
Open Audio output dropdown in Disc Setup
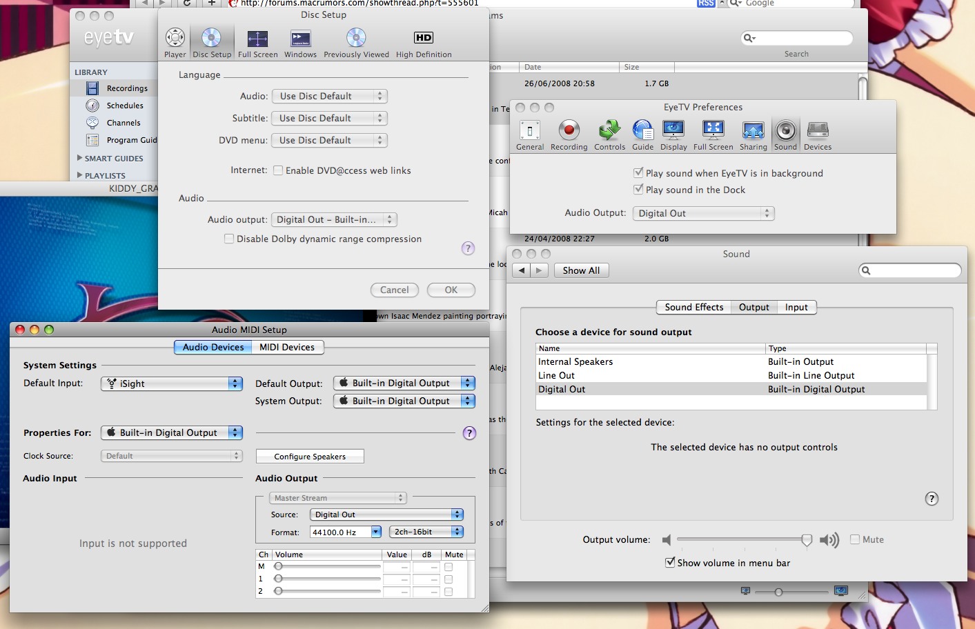pos(335,219)
